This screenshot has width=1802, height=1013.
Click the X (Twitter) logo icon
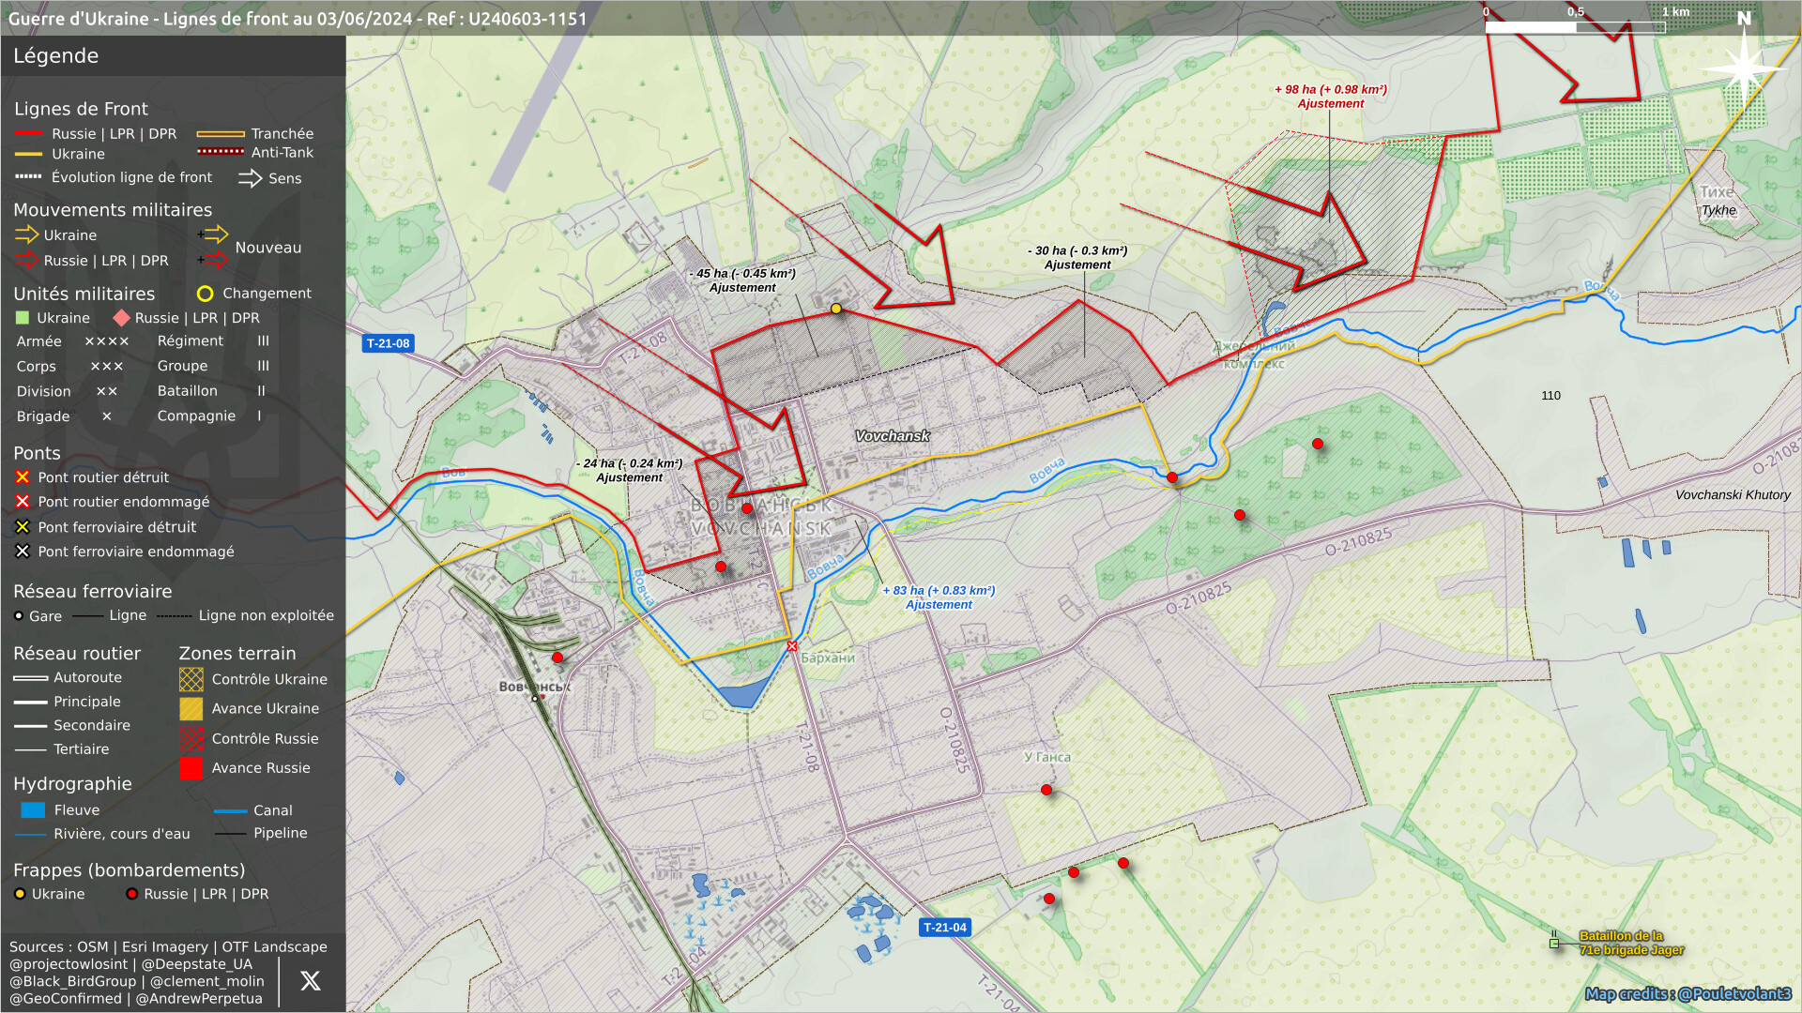310,981
